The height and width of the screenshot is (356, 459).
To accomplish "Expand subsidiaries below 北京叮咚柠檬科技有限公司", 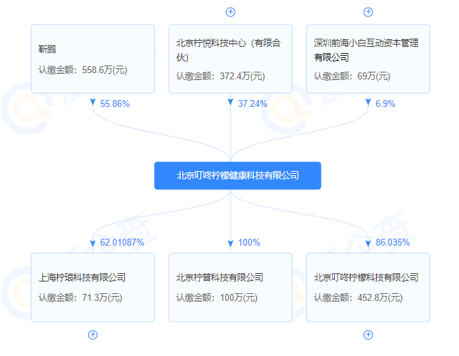I will coord(368,335).
